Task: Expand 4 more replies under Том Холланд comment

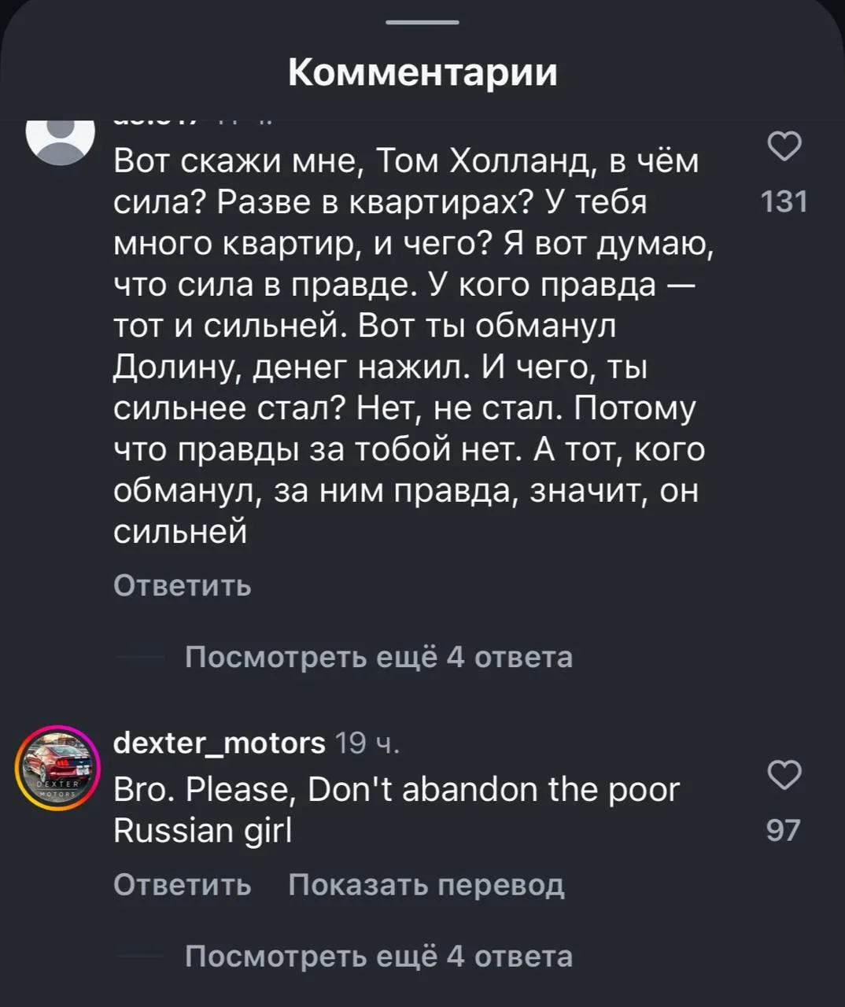Action: [x=378, y=656]
